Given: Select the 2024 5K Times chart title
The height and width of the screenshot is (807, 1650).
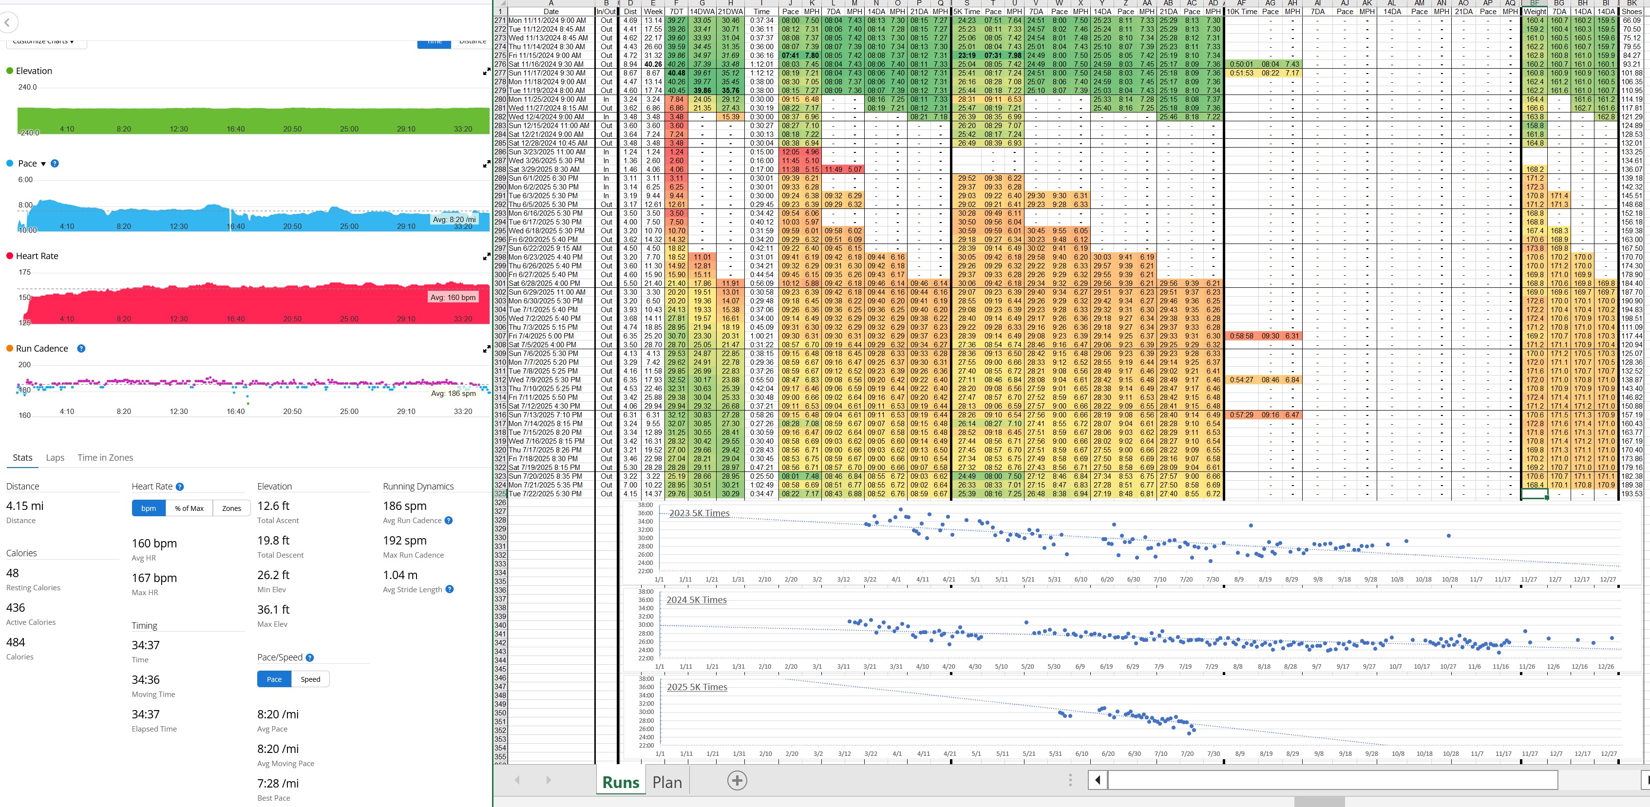Looking at the screenshot, I should (696, 600).
